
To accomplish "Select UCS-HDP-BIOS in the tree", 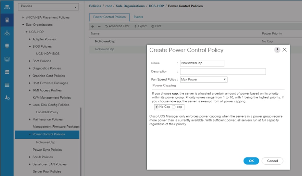I will click(48, 54).
